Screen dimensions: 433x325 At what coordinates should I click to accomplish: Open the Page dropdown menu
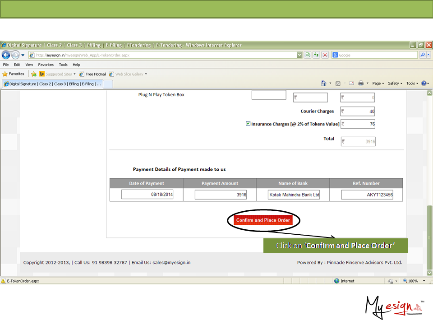(x=378, y=84)
